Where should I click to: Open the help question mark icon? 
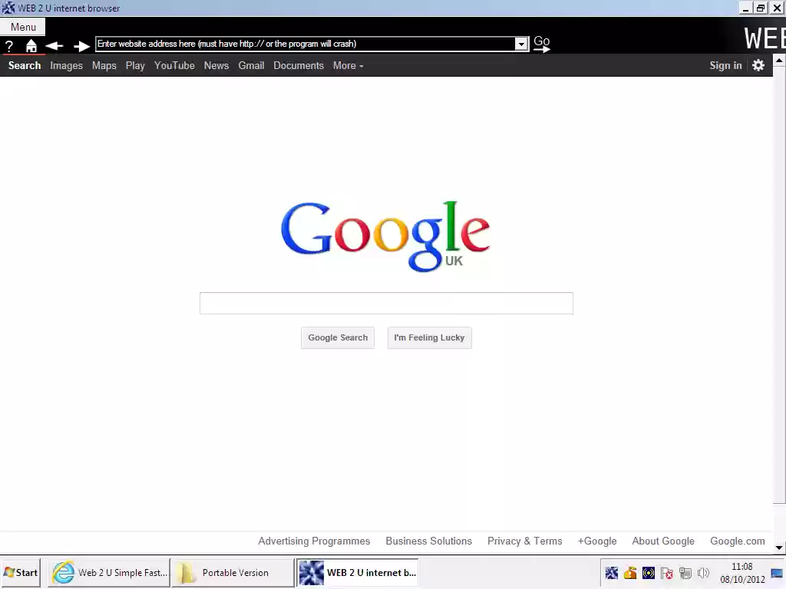pos(9,45)
